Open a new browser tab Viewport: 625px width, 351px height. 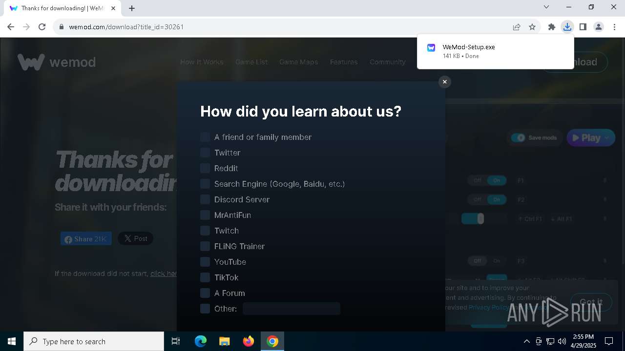(x=132, y=8)
